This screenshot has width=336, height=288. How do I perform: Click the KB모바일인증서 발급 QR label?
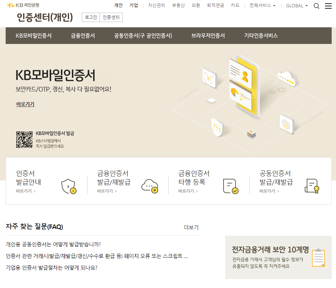point(55,134)
